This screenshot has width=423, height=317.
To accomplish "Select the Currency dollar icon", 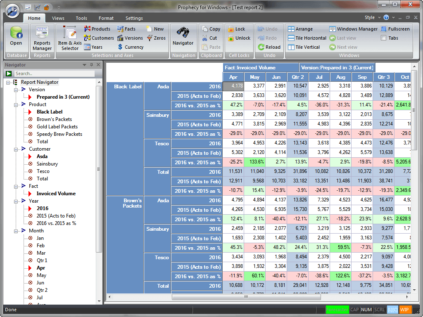I will [x=120, y=47].
